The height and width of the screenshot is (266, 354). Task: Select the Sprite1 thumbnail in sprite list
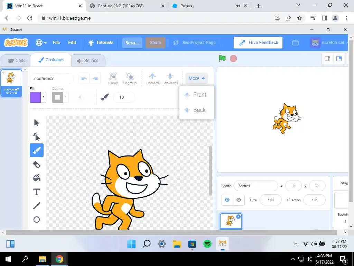[231, 221]
